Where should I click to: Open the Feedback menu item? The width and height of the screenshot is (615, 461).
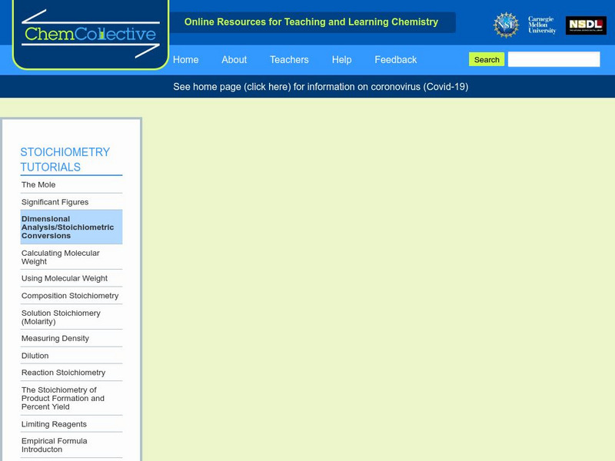pyautogui.click(x=395, y=60)
